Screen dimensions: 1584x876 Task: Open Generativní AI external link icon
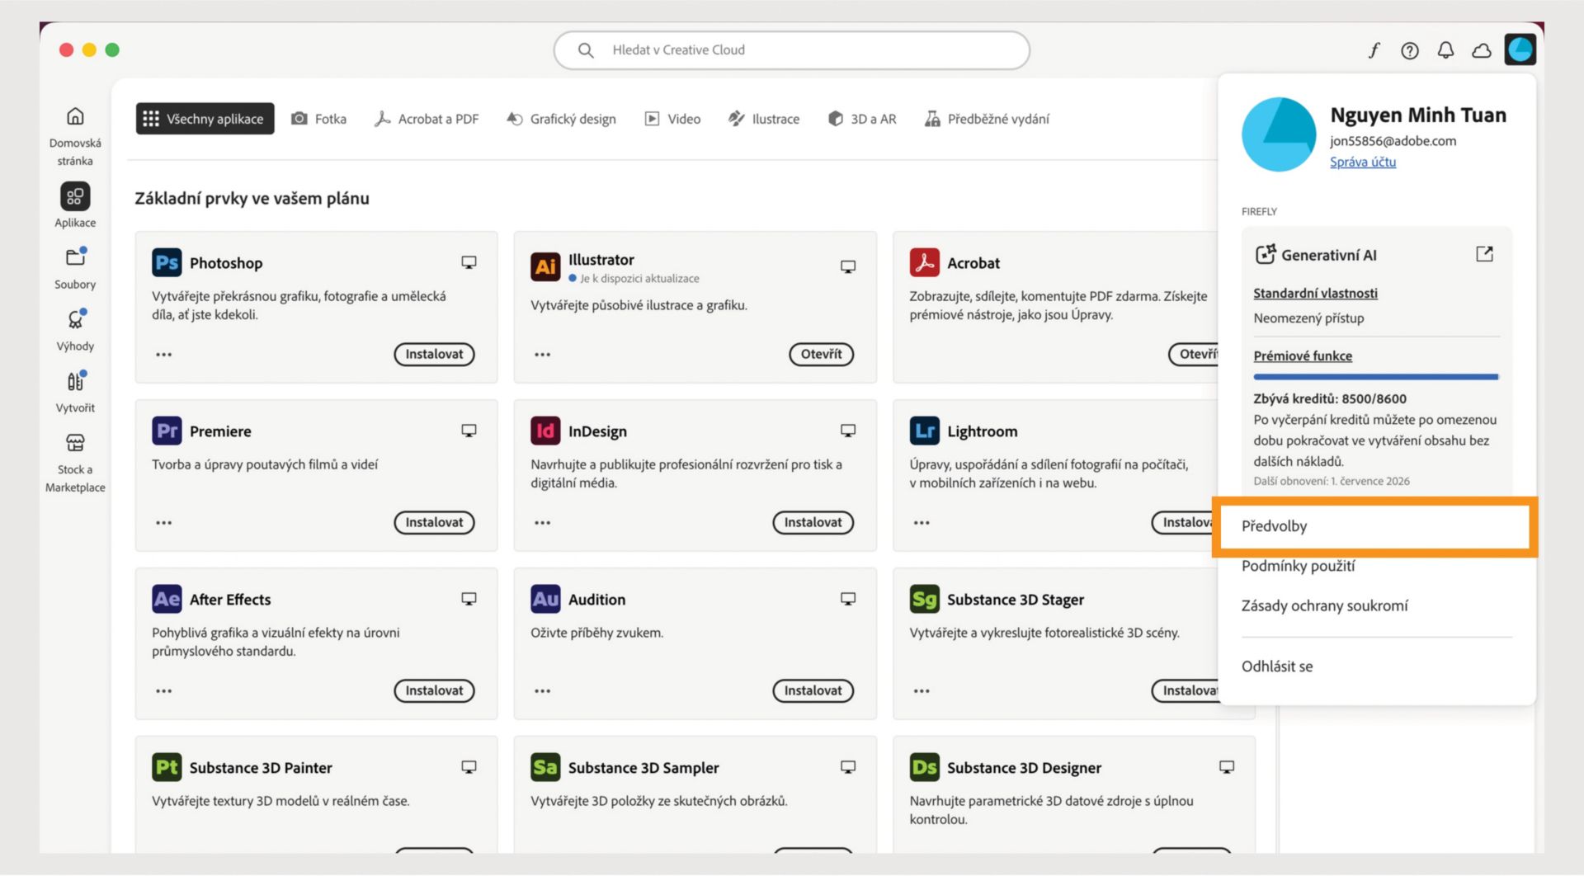(x=1484, y=254)
